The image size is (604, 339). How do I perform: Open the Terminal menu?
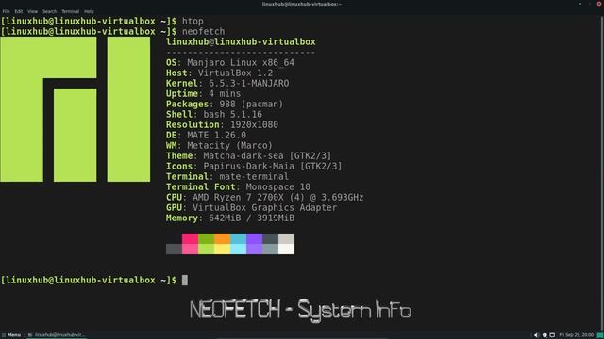pos(70,11)
